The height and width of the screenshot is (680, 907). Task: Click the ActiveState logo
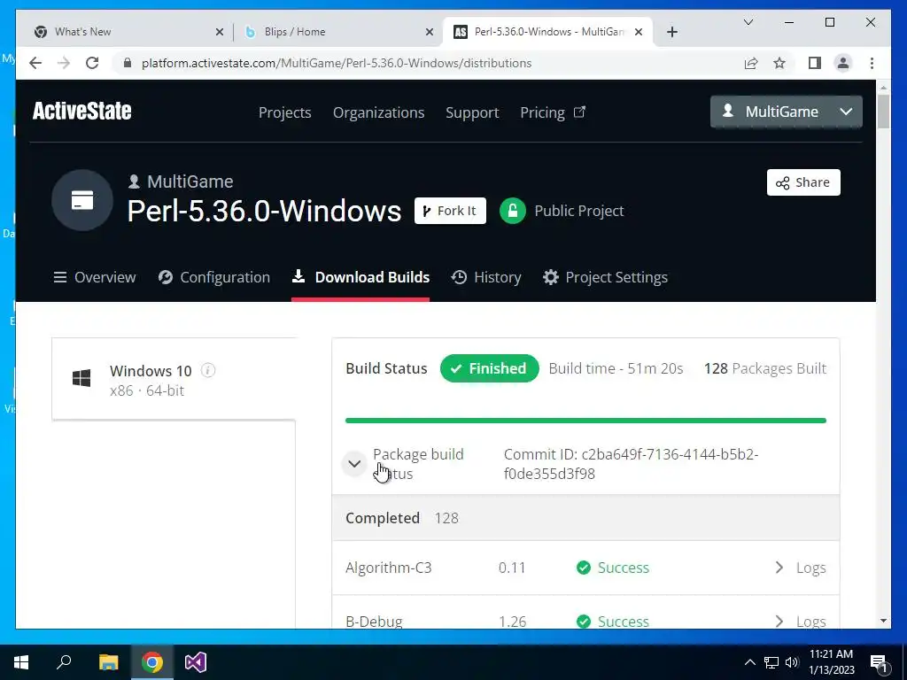pos(82,111)
